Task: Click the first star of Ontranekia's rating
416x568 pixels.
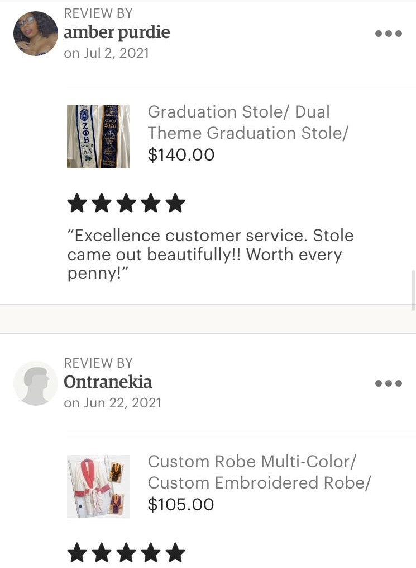Action: (x=77, y=553)
